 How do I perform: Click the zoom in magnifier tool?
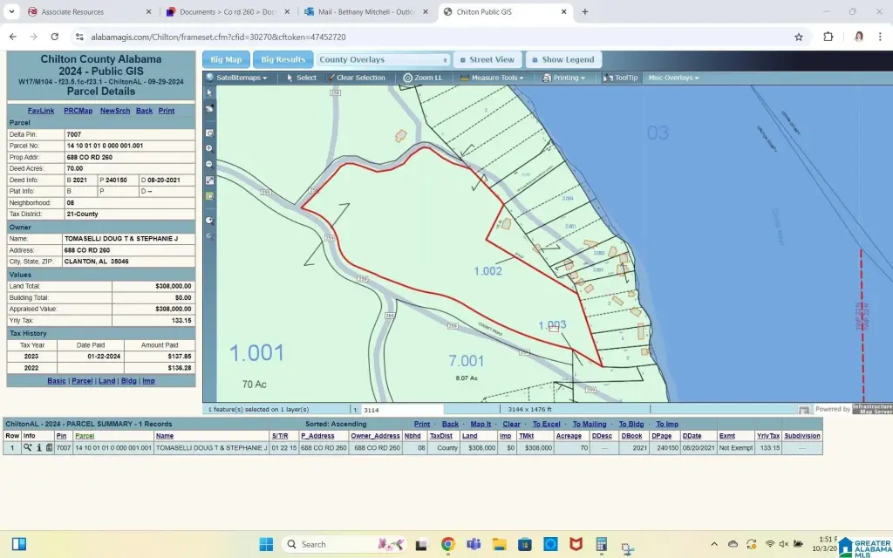(209, 148)
